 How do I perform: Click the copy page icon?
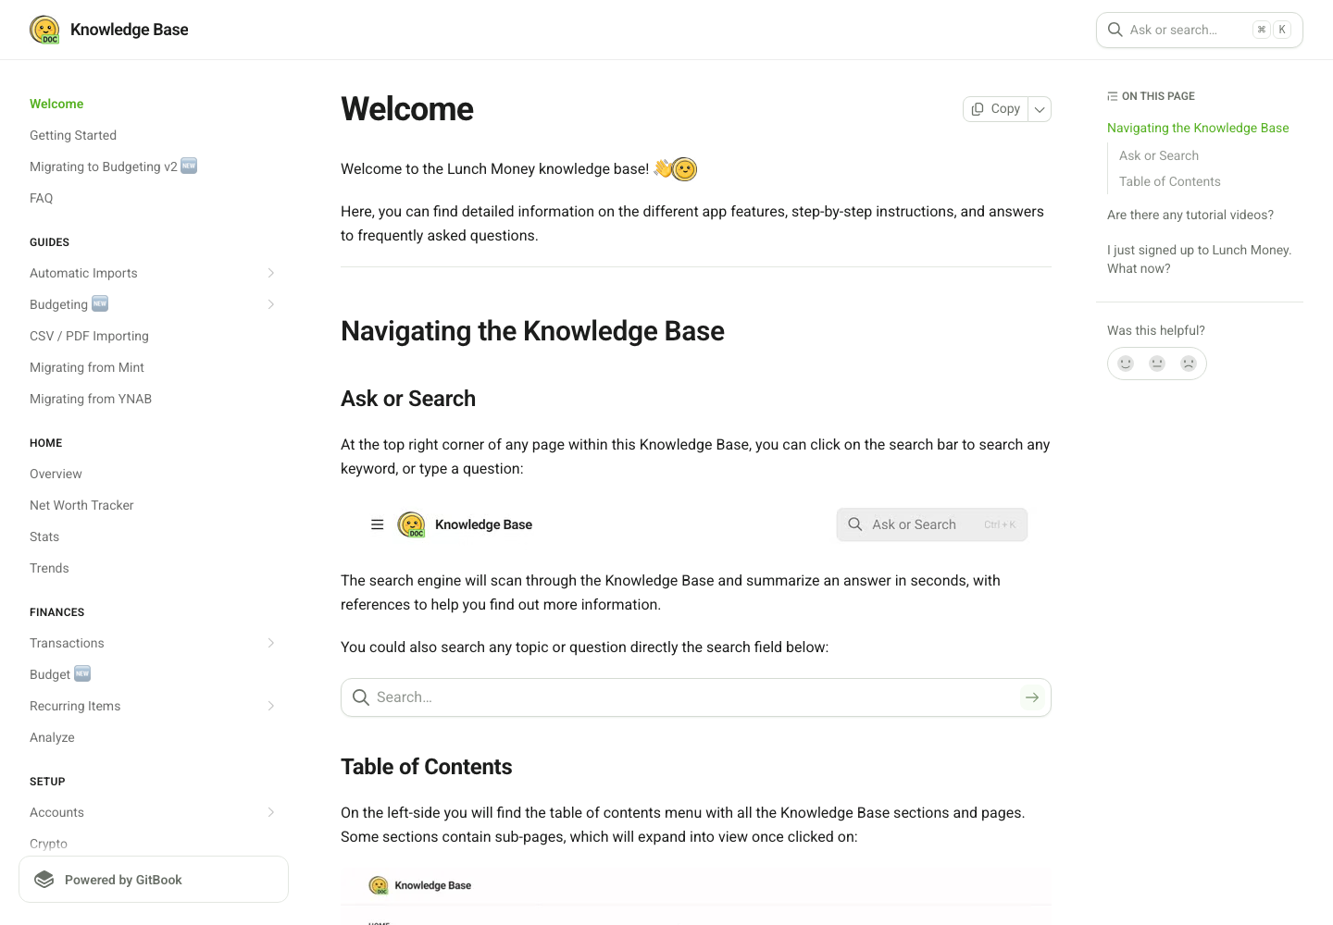tap(978, 109)
